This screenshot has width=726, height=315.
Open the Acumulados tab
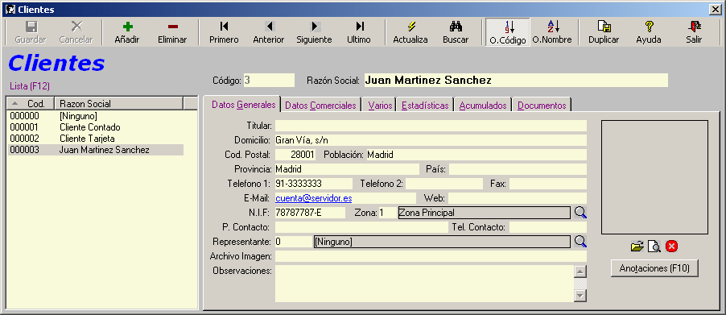pos(483,106)
